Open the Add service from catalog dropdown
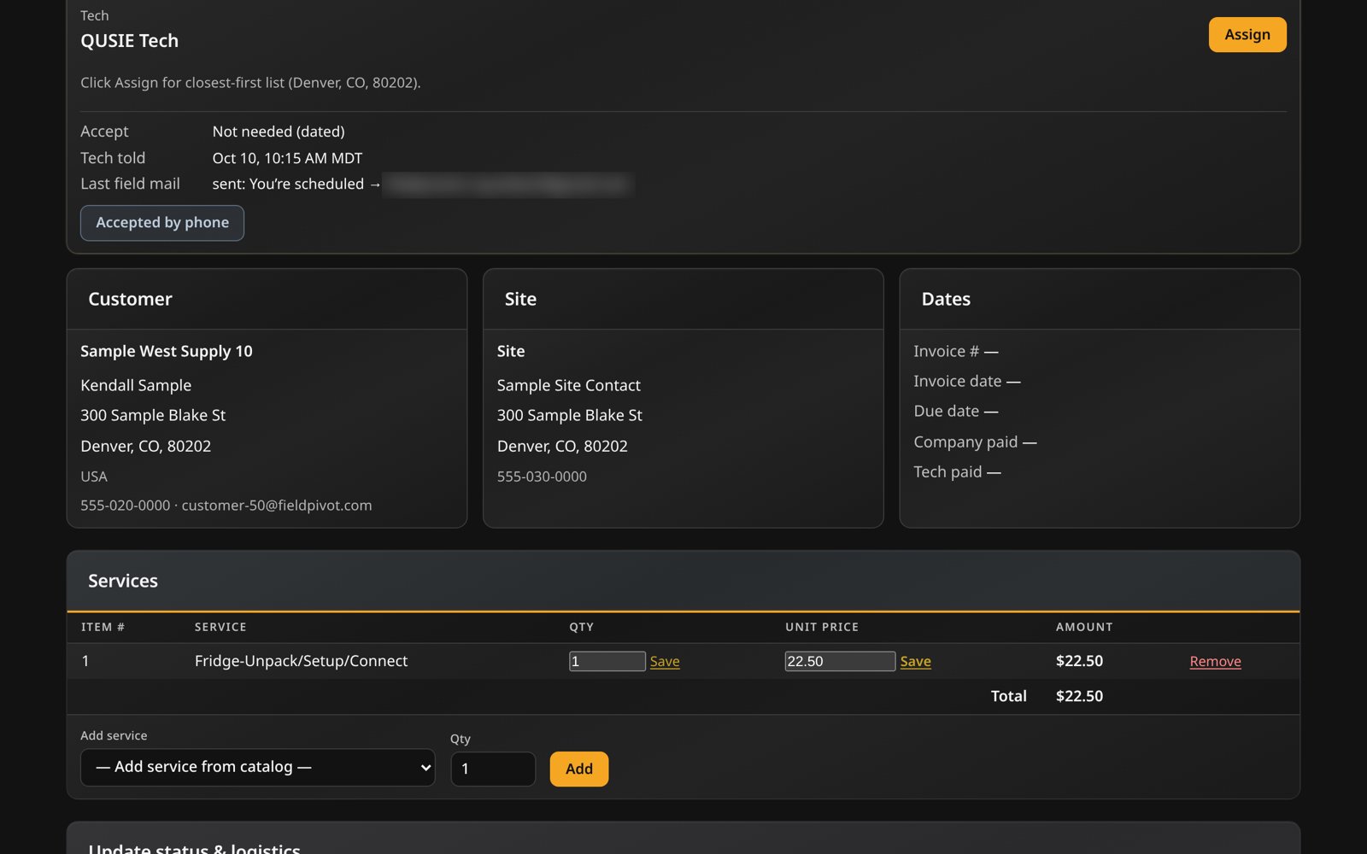The width and height of the screenshot is (1367, 854). pyautogui.click(x=257, y=768)
